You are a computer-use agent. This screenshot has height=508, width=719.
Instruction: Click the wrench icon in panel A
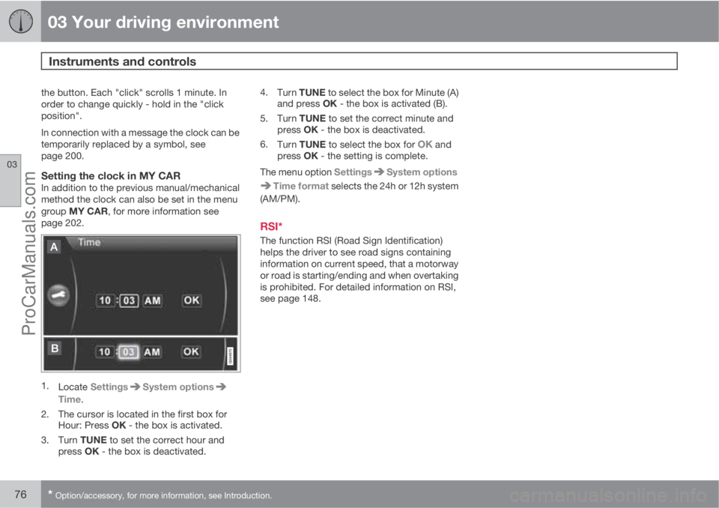(x=58, y=295)
